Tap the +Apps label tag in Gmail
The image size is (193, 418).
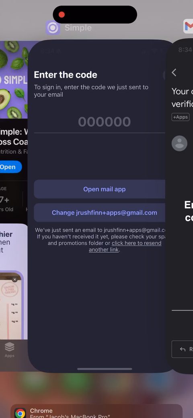coord(181,117)
